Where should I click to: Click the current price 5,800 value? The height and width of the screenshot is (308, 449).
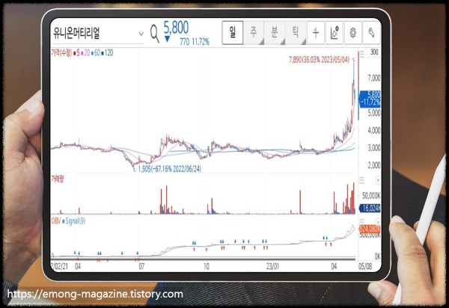click(x=176, y=28)
